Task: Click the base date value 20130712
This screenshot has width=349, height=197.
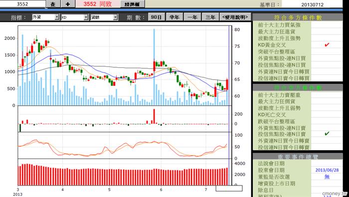Action: (312, 4)
